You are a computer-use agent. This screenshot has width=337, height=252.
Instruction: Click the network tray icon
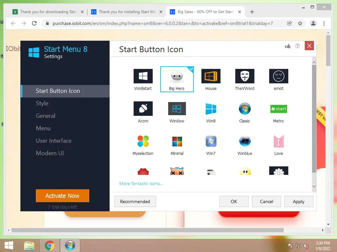coord(298,246)
